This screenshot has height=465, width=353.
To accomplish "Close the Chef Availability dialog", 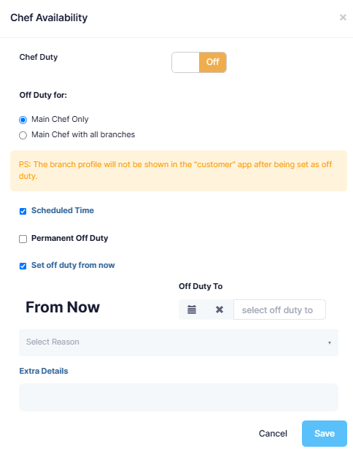I will click(x=343, y=18).
